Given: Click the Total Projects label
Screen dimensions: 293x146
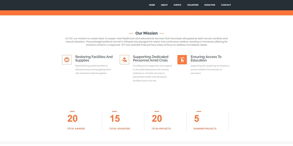Looking at the screenshot, I should (x=161, y=129).
